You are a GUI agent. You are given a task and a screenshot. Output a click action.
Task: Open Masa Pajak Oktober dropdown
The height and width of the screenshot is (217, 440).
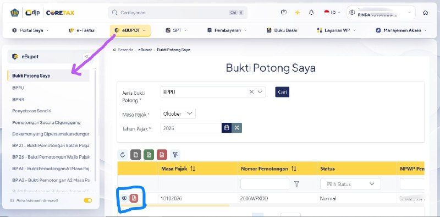pos(178,113)
